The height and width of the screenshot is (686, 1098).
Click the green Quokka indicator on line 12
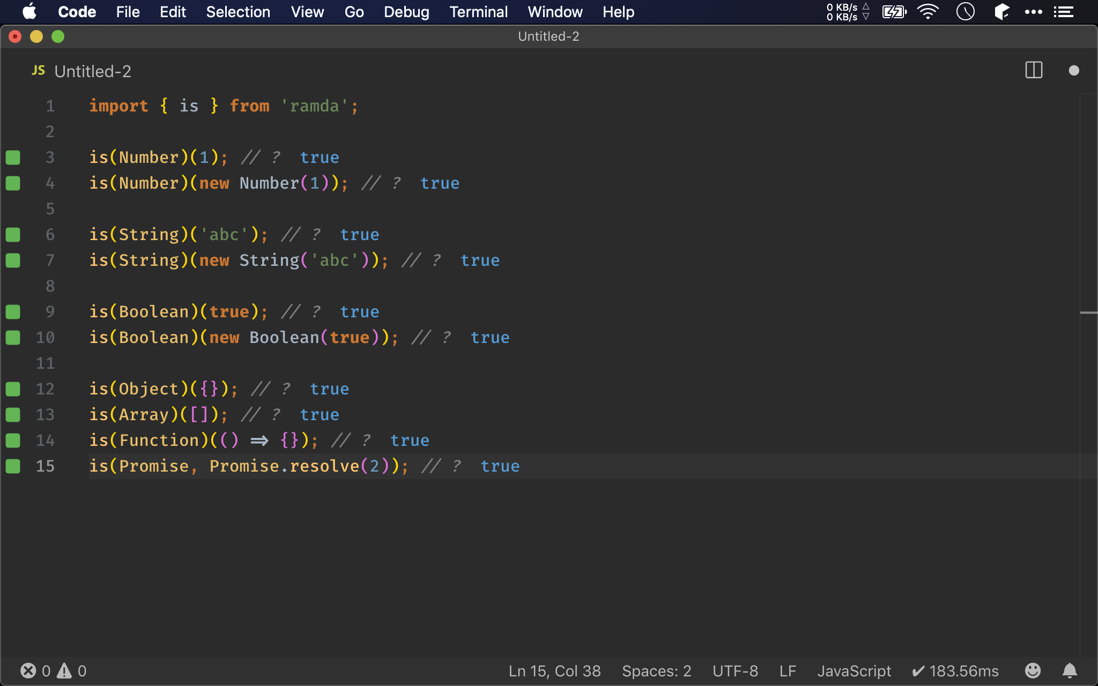click(x=13, y=389)
